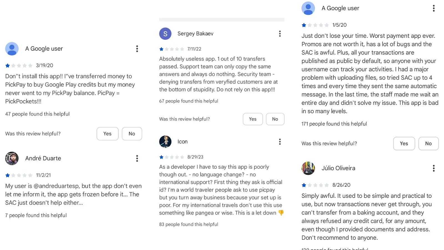The image size is (444, 250).
Task: Click André Duarte's profile picture
Action: click(x=12, y=158)
